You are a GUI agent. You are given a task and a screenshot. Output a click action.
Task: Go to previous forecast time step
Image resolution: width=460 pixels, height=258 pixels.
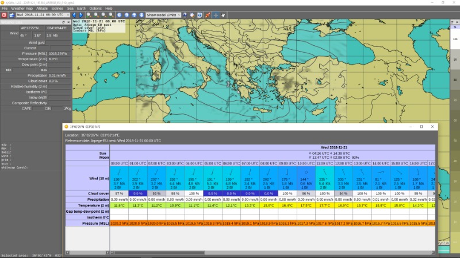coord(74,15)
